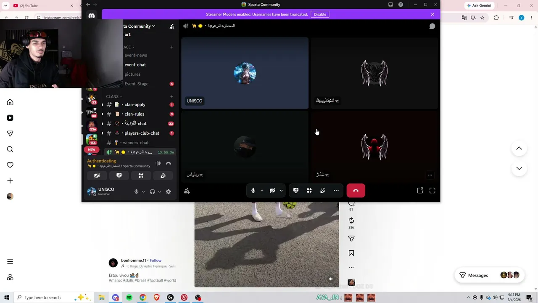Open options menu on the red-winged participant tile

pyautogui.click(x=430, y=175)
